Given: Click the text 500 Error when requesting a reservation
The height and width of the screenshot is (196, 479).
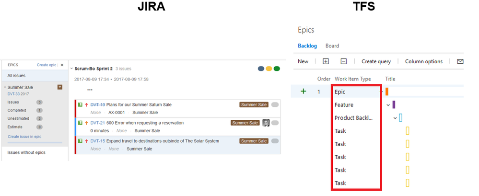Looking at the screenshot, I should [x=145, y=123].
